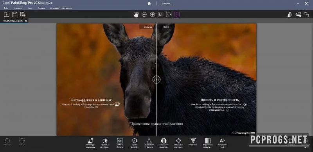Image resolution: width=313 pixels, height=152 pixels.
Task: Rotate image icon in top-right
Action: 306,14
